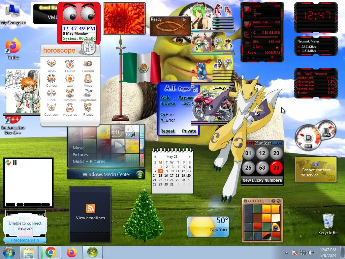Click Private in A.I. Engine gadget

click(x=189, y=131)
